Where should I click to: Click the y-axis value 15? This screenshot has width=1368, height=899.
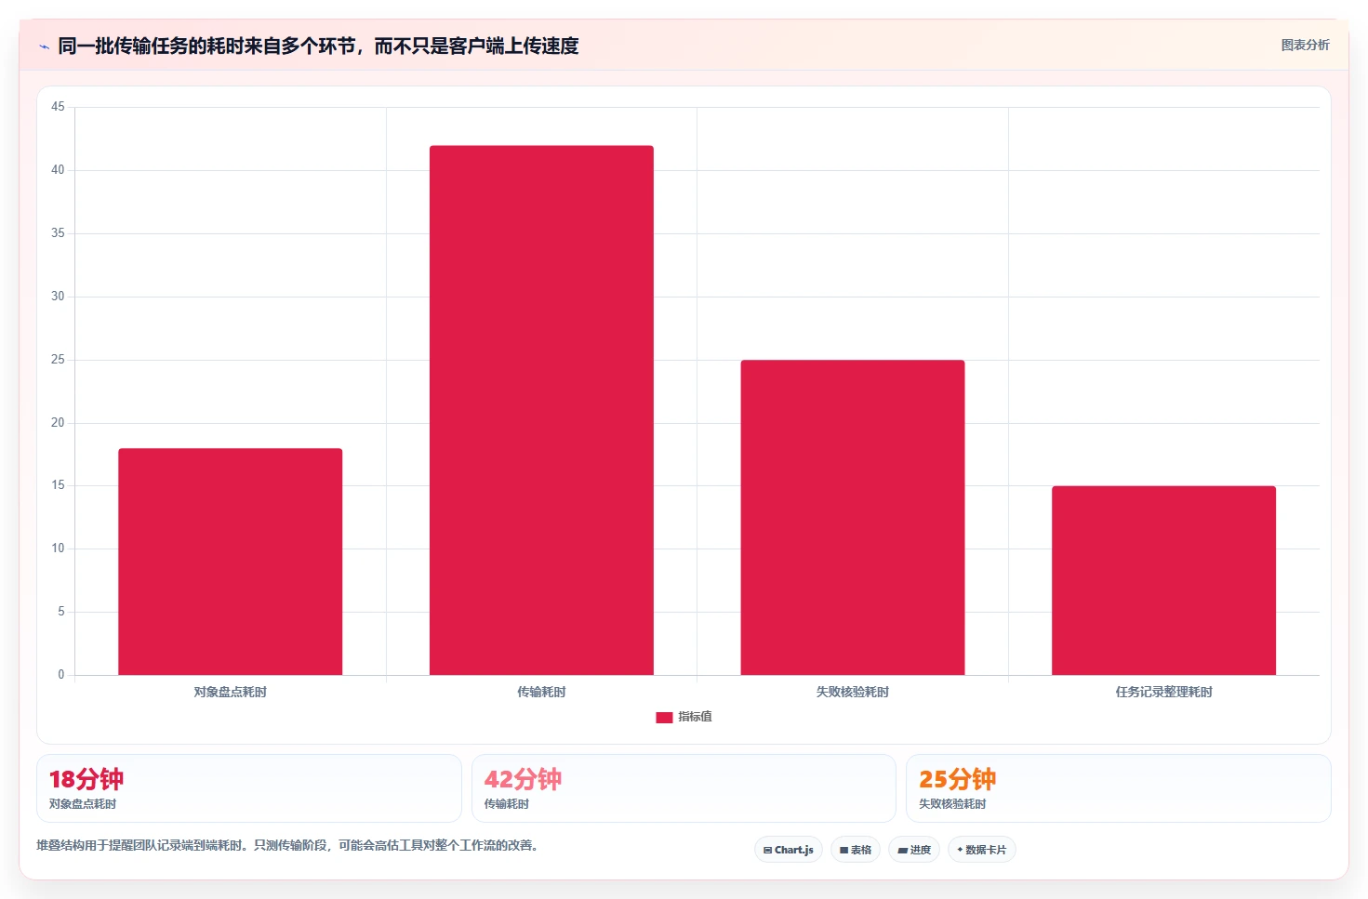59,485
